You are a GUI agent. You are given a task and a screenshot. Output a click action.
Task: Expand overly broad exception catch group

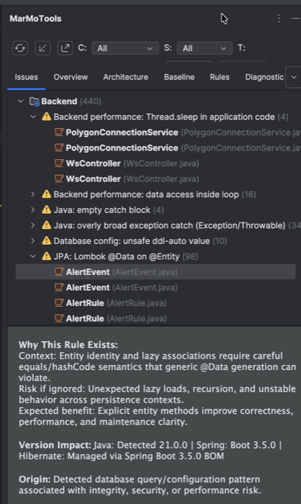33,225
